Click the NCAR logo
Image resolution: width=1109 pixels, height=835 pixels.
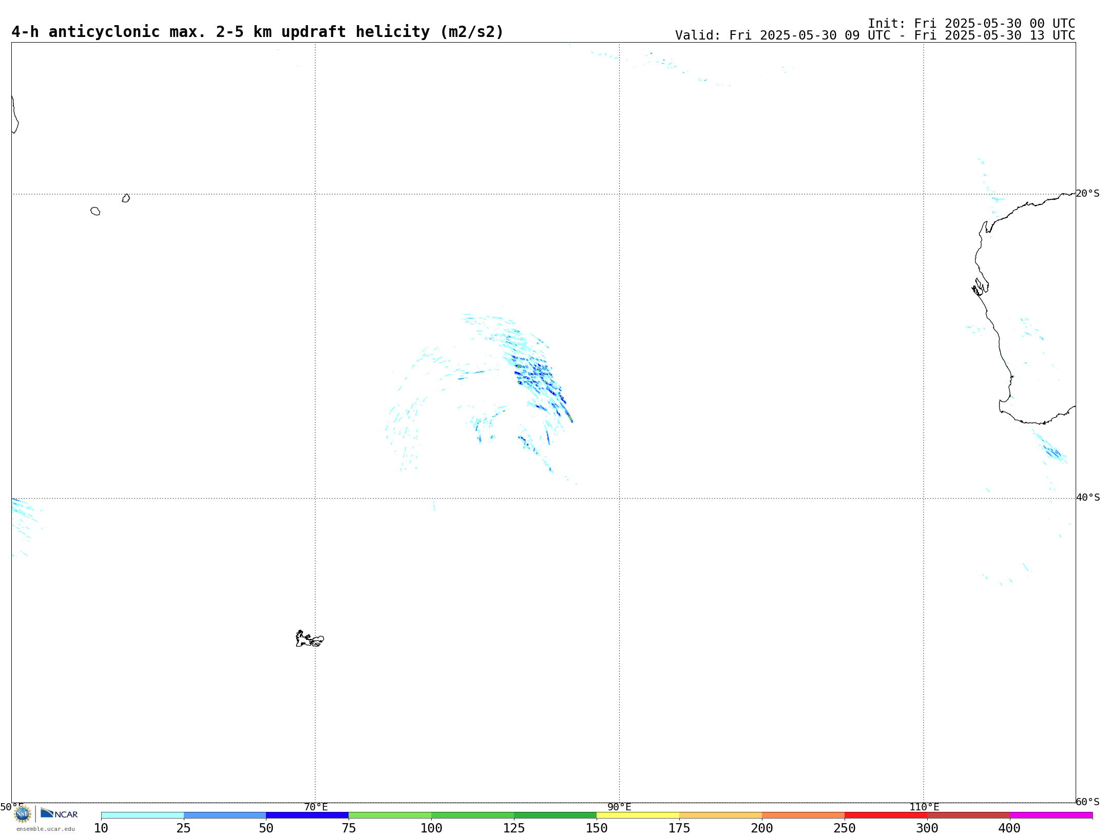(59, 813)
